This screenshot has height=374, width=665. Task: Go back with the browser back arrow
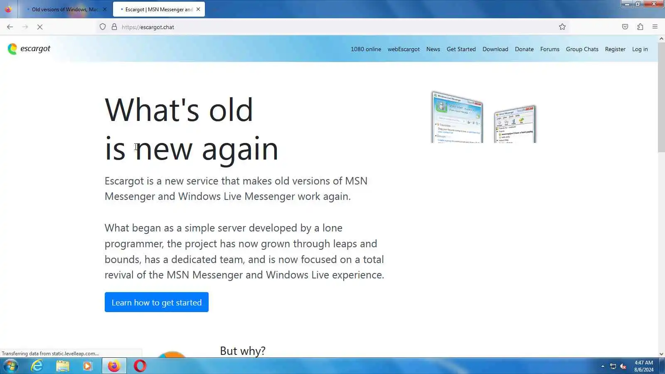tap(10, 27)
